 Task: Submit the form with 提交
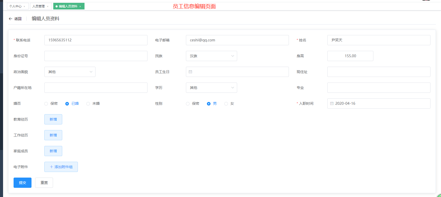pos(23,183)
